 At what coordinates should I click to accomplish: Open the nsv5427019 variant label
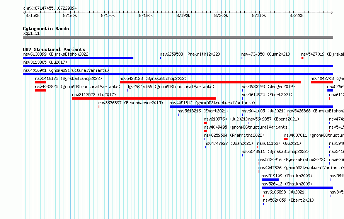click(322, 54)
